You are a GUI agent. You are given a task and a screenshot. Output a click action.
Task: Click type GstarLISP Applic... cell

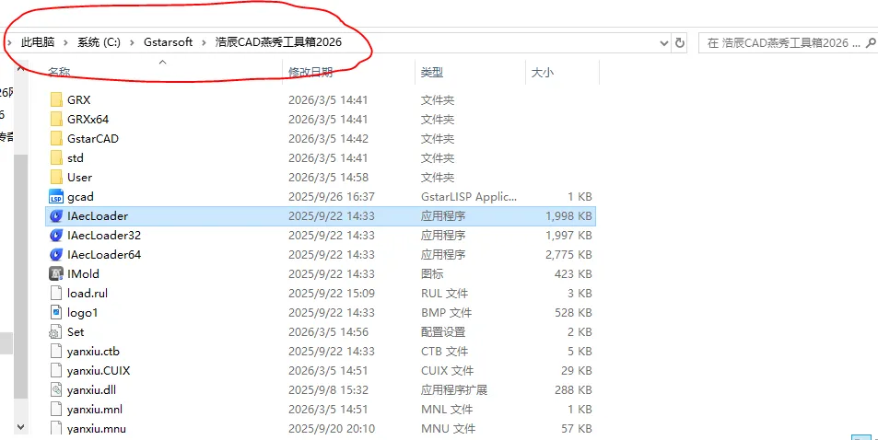click(x=469, y=196)
